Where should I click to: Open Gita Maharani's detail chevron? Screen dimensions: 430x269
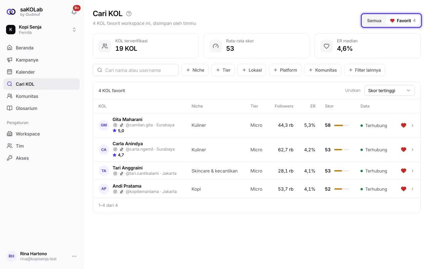413,125
